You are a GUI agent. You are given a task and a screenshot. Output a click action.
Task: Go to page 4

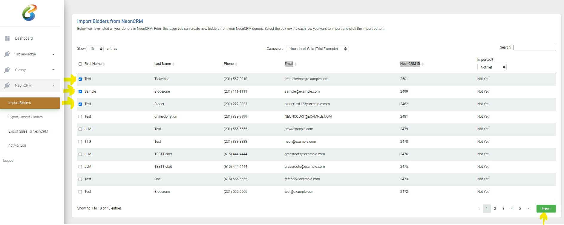coord(512,209)
